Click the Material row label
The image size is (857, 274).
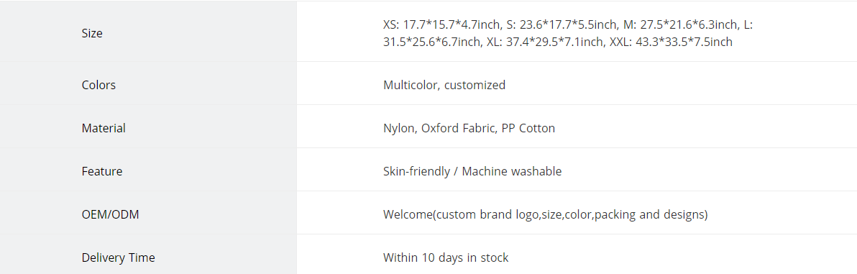104,129
